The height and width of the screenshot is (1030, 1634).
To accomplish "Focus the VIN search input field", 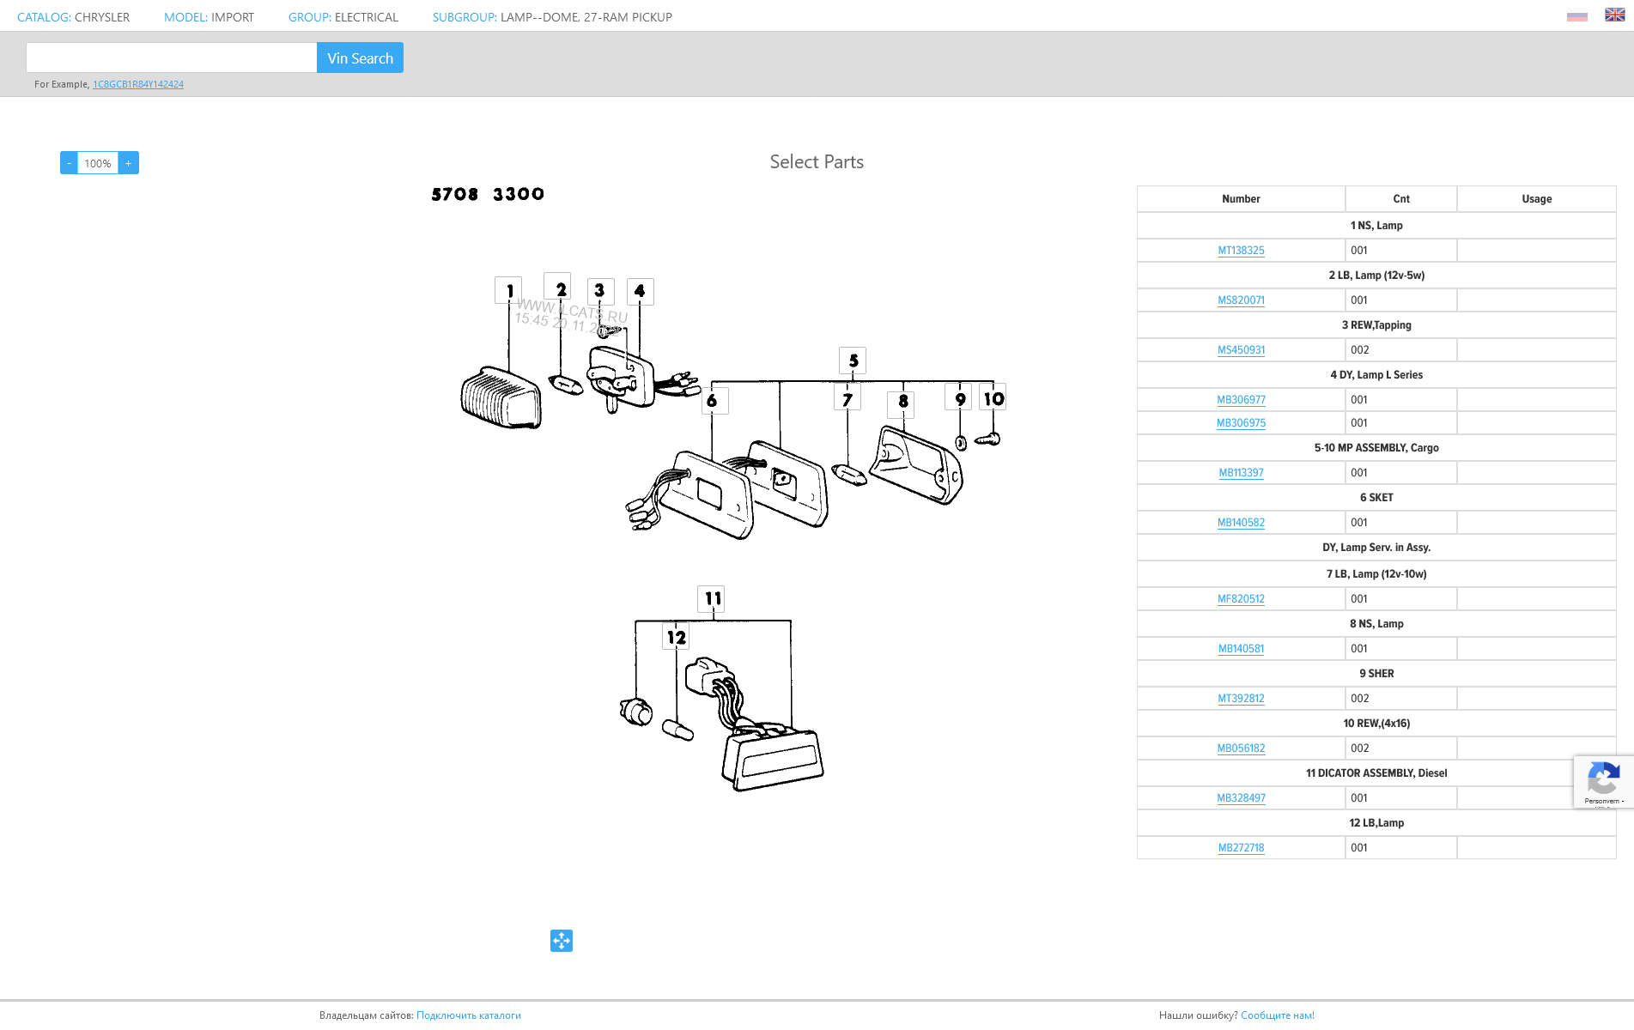I will point(172,58).
